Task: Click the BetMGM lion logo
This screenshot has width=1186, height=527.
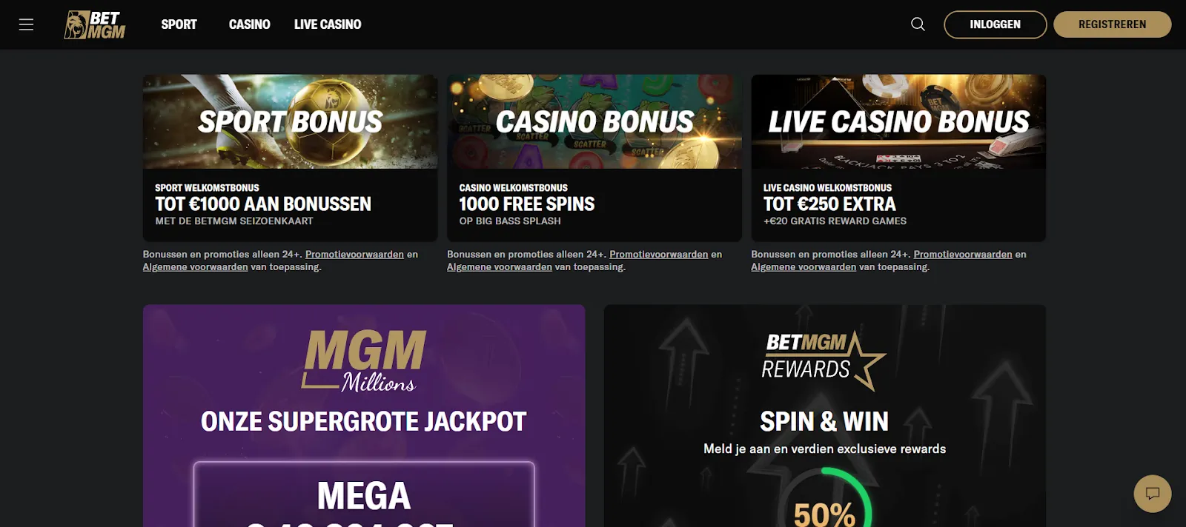Action: tap(95, 24)
